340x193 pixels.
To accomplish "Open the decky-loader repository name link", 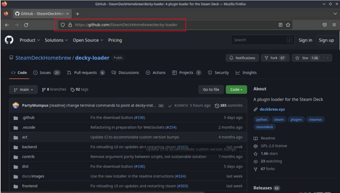I will [92, 58].
